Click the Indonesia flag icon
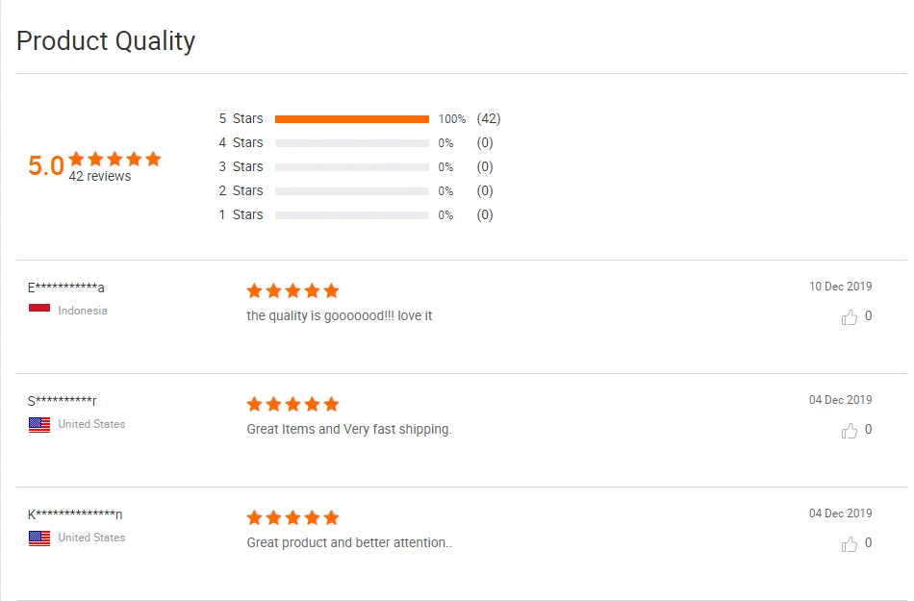This screenshot has width=914, height=601. [x=39, y=311]
